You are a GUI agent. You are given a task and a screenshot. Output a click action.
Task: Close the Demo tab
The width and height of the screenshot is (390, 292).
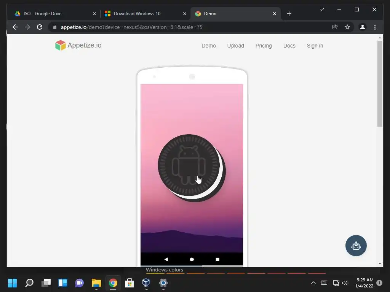point(274,14)
